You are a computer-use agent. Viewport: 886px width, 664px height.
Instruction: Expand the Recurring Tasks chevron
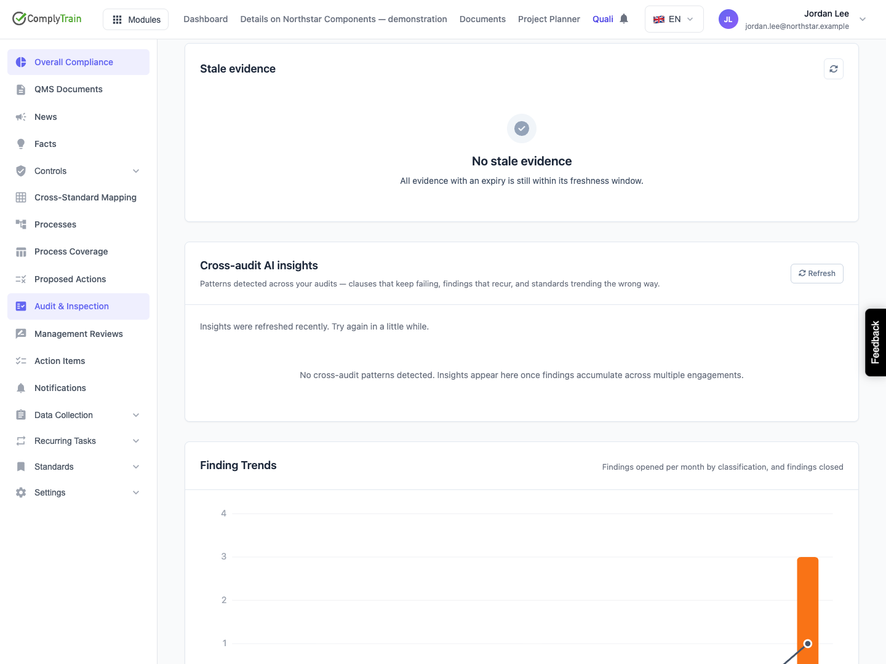tap(136, 441)
